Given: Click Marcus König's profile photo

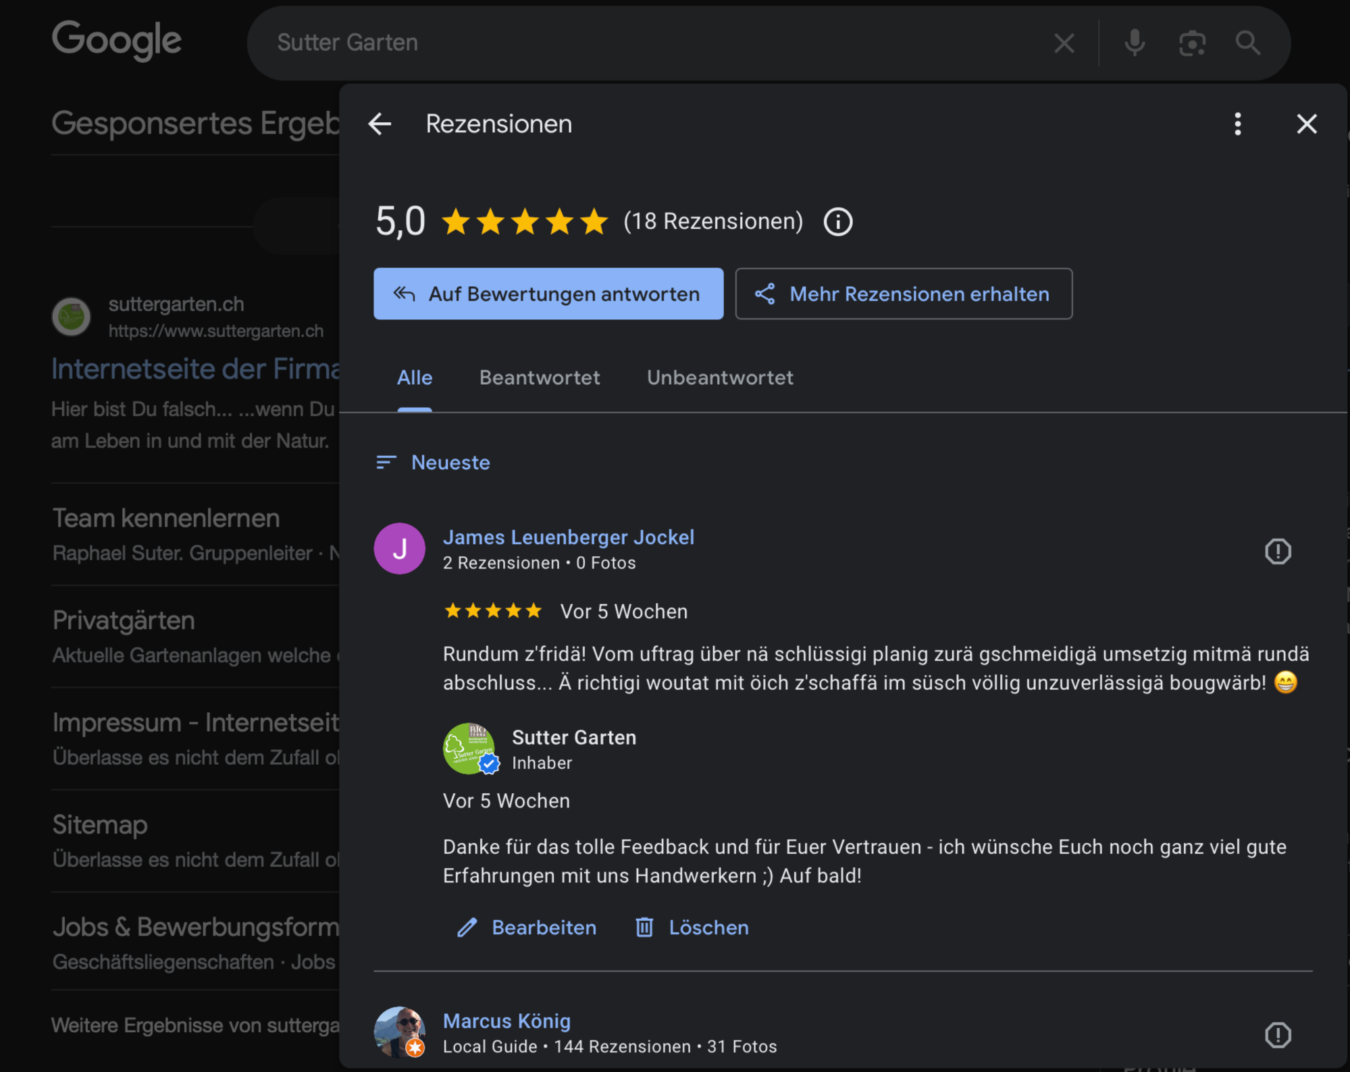Looking at the screenshot, I should point(399,1032).
